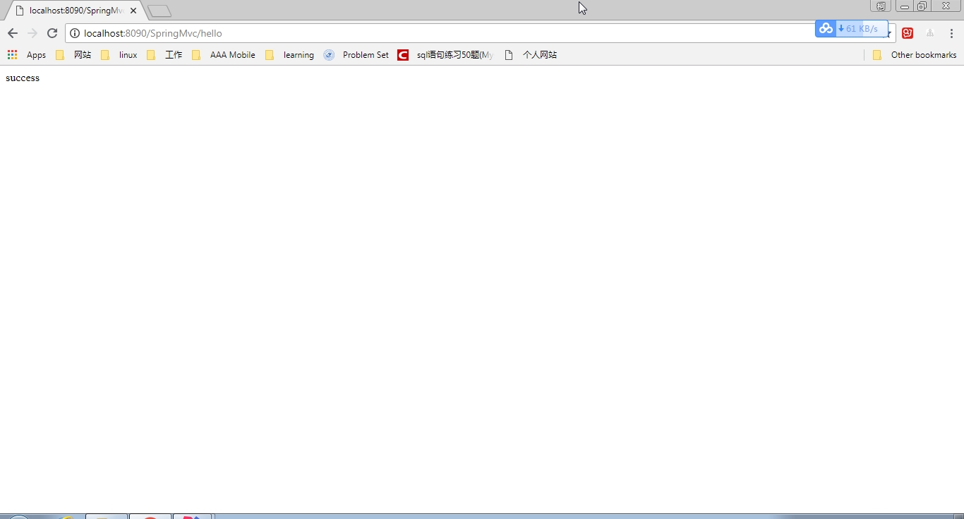964x519 pixels.
Task: Open the Problem Set bookmark
Action: click(356, 55)
